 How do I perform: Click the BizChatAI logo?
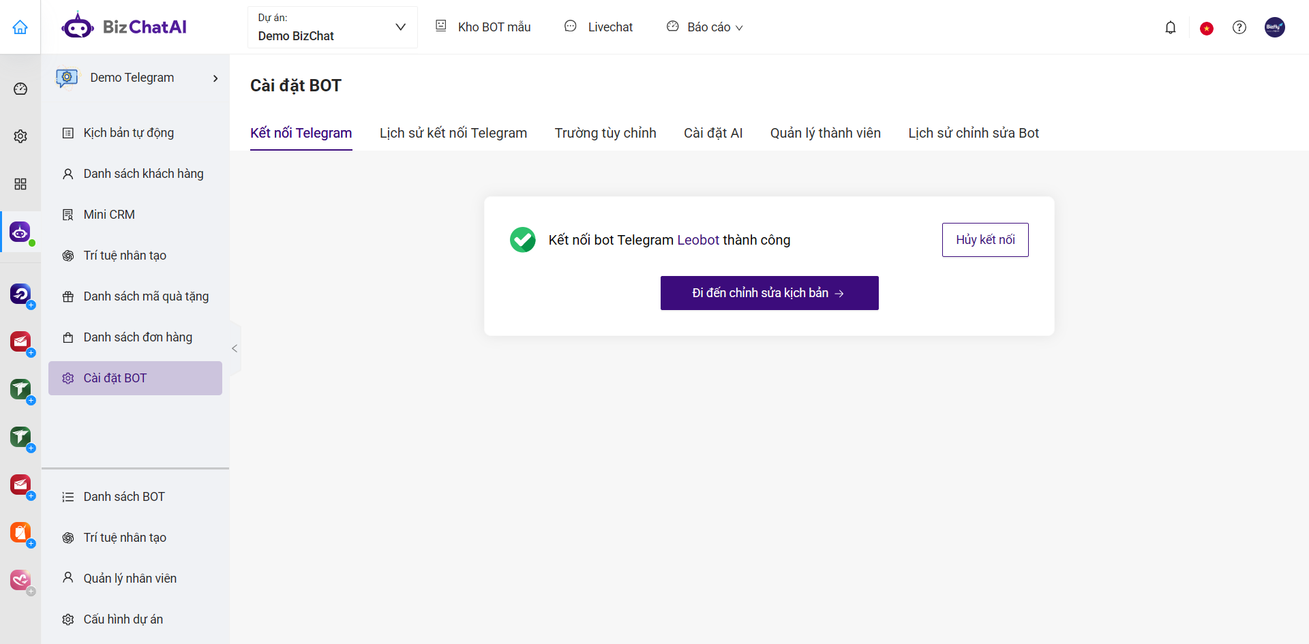124,27
